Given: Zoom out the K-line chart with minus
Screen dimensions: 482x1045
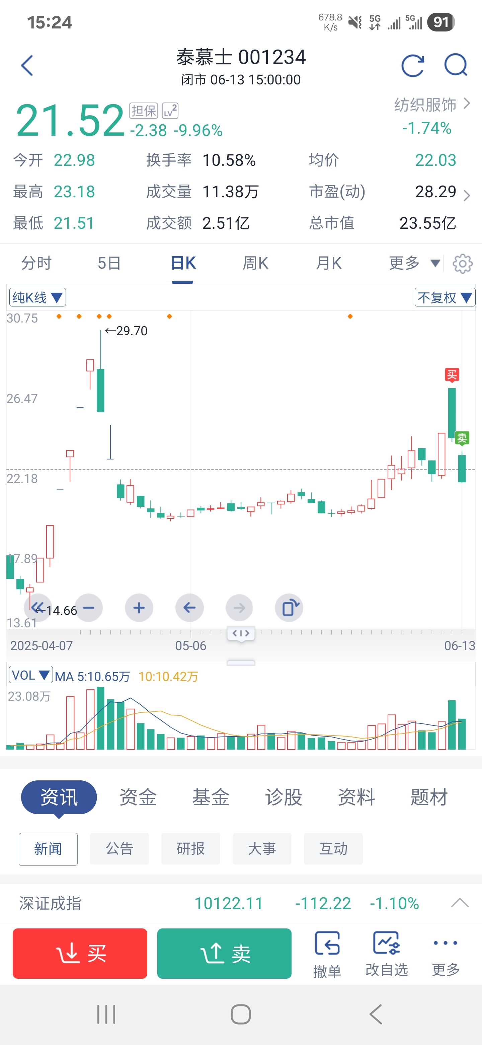Looking at the screenshot, I should point(88,608).
